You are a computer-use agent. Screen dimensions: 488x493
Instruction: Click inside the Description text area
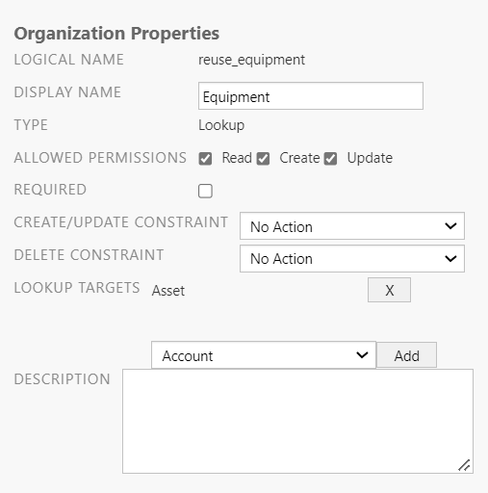tap(297, 421)
